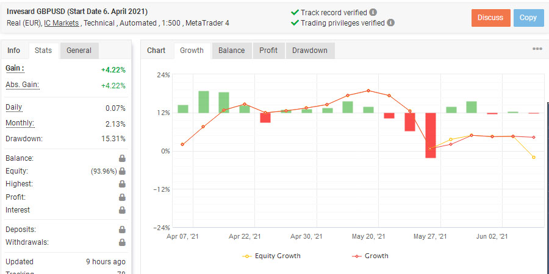Viewport: 549px width, 274px height.
Task: Click the info icon beside Track record verified
Action: [373, 12]
